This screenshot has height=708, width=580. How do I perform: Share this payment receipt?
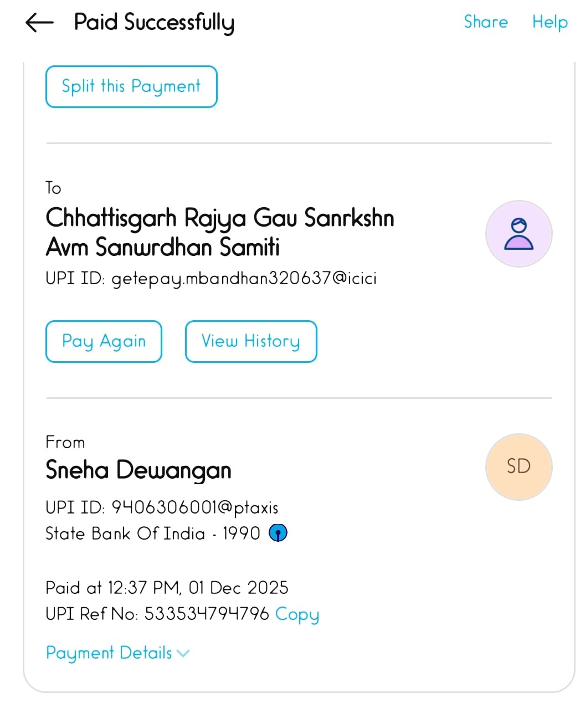(x=485, y=22)
